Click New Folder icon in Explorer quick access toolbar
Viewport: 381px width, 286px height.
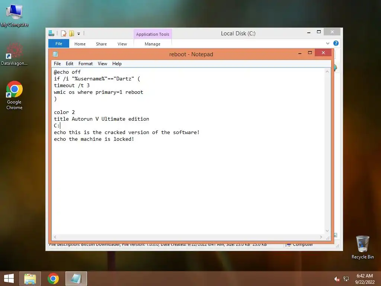click(71, 34)
